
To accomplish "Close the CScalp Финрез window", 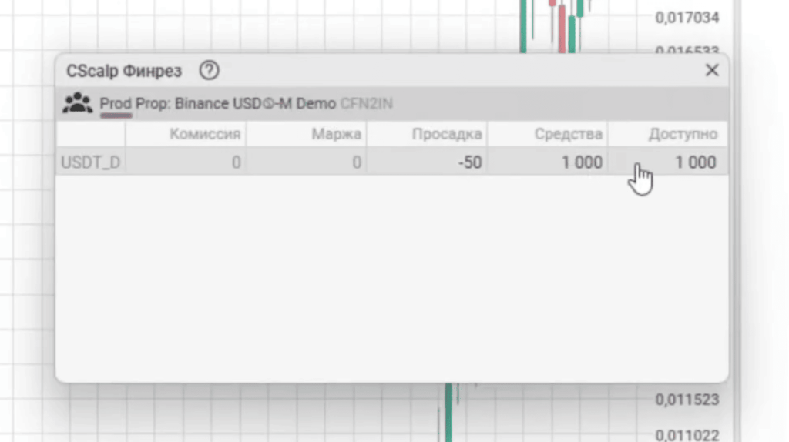I will click(712, 71).
